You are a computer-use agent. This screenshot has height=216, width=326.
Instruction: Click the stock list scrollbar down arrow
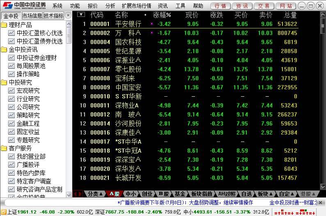click(x=323, y=186)
